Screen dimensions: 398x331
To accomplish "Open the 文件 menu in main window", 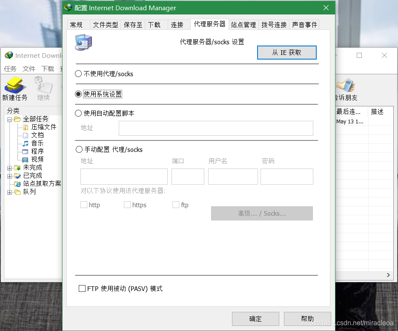I will click(29, 69).
